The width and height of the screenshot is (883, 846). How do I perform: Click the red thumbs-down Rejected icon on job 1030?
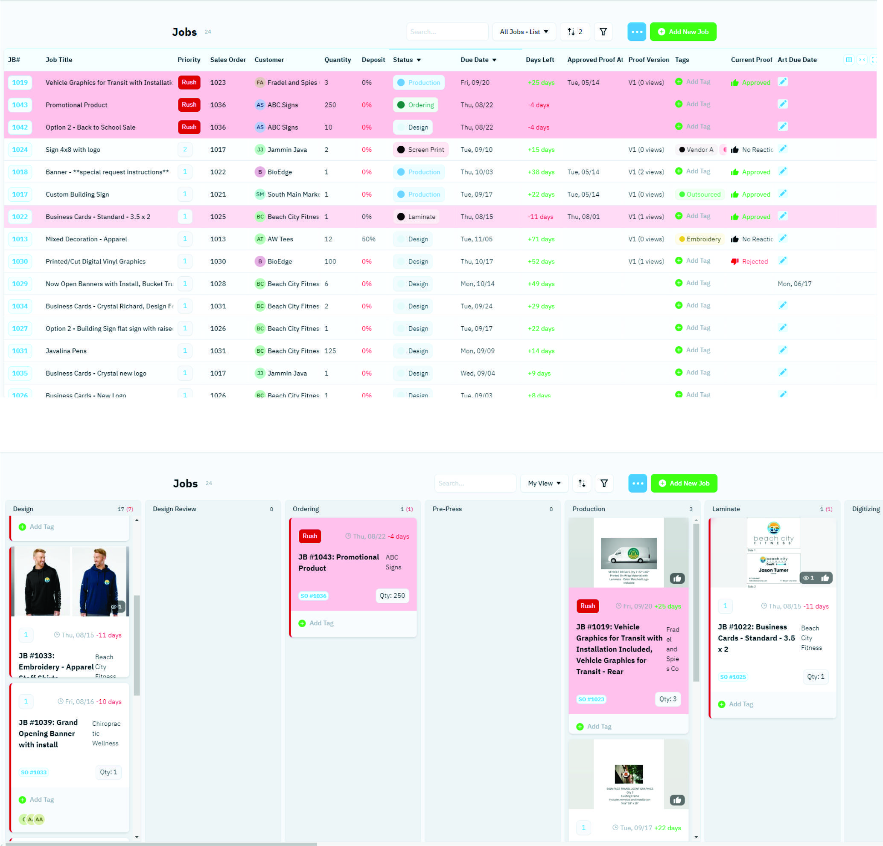pos(734,261)
